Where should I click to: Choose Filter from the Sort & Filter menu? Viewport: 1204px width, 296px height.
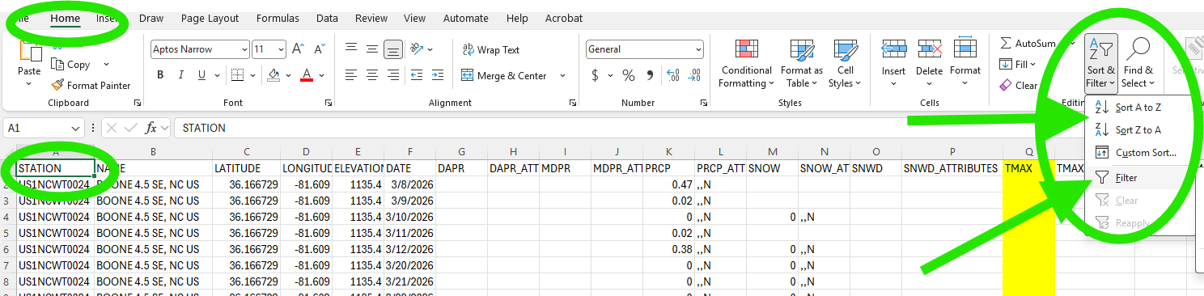(1139, 178)
